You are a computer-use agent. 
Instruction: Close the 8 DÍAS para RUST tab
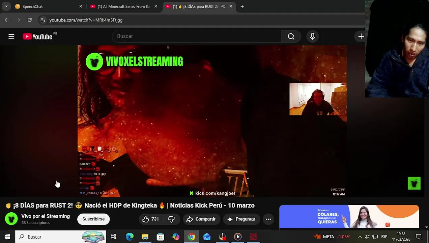point(231,6)
